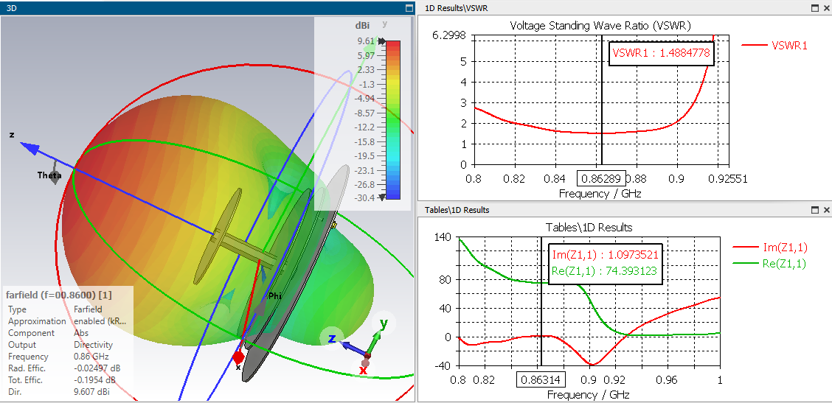832x403 pixels.
Task: Select the Re(Z1,1) legend entry
Action: coord(769,264)
